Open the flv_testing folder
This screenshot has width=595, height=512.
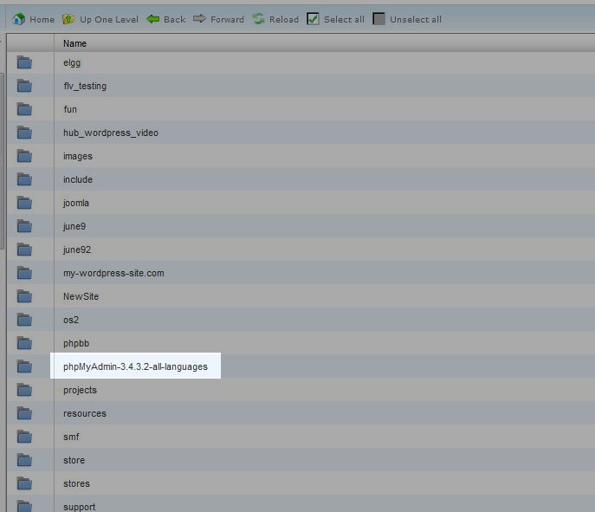pos(85,86)
